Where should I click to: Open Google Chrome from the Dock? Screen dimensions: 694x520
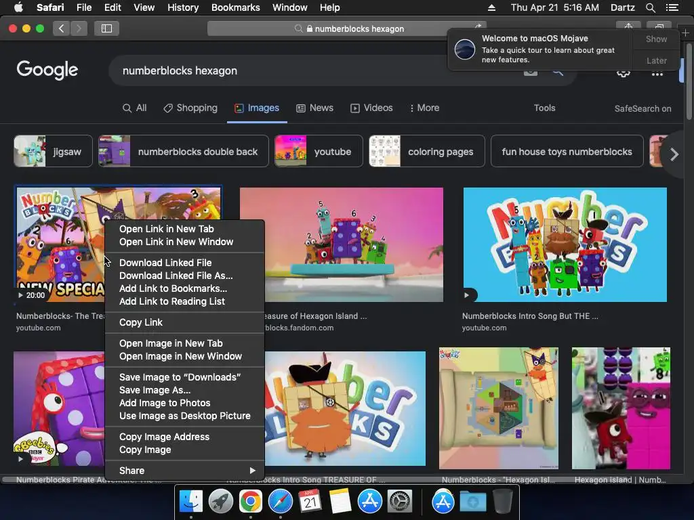251,502
